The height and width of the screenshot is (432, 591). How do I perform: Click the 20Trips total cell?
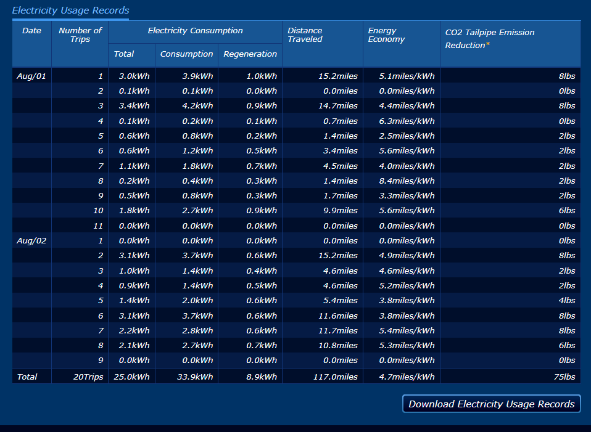[90, 377]
